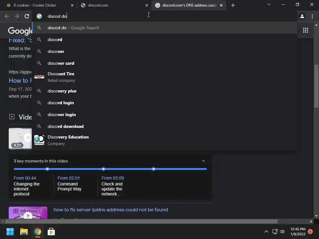Select the 'discovery plus' suggestion
The image size is (319, 239).
pos(164,91)
